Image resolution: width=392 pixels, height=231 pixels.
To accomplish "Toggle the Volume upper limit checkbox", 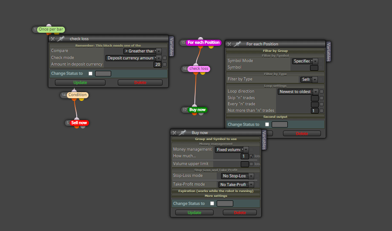I will click(x=252, y=164).
